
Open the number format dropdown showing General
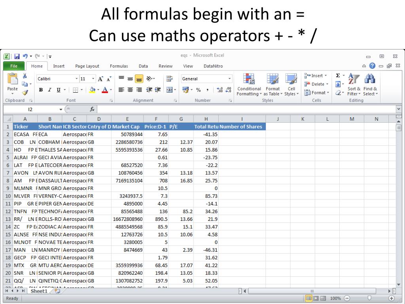[229, 79]
